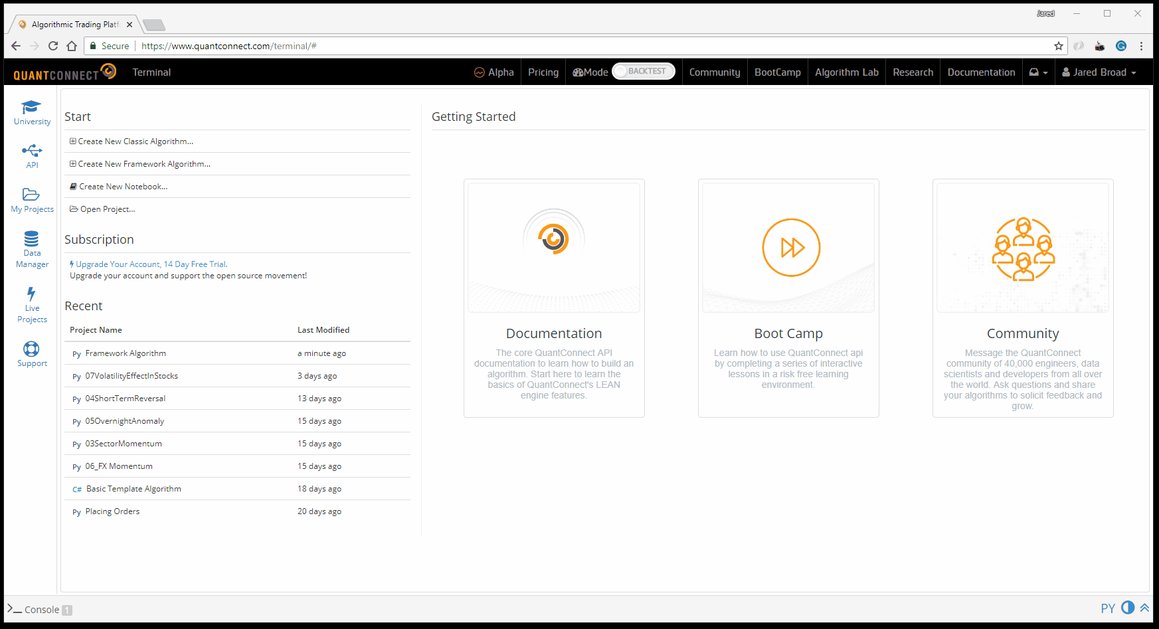The width and height of the screenshot is (1159, 629).
Task: Bookmark this page with star icon
Action: [1059, 46]
